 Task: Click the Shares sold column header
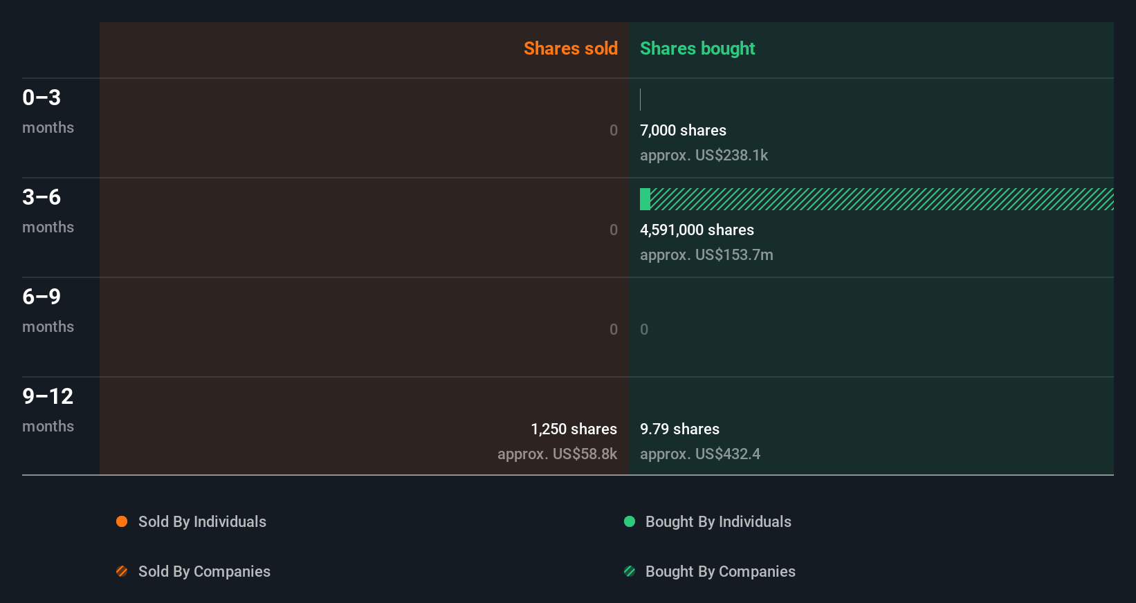point(571,48)
